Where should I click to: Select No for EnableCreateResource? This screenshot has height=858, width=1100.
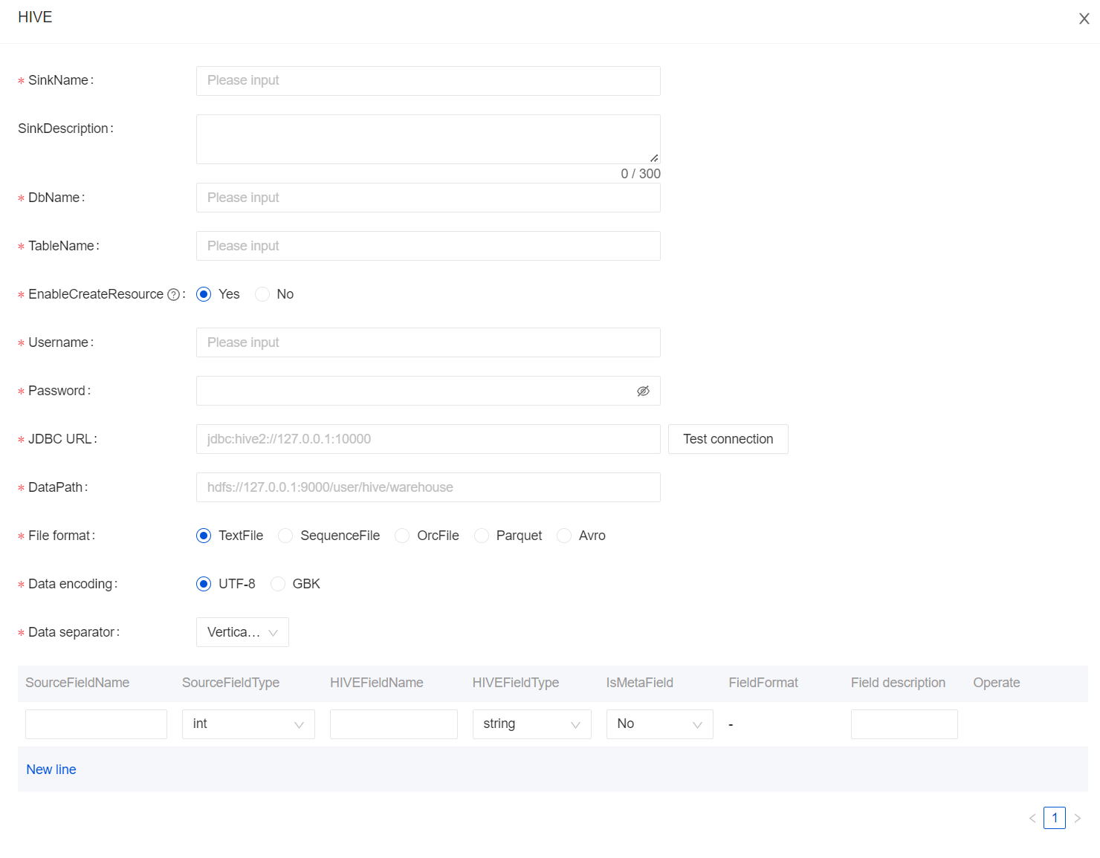pos(262,294)
